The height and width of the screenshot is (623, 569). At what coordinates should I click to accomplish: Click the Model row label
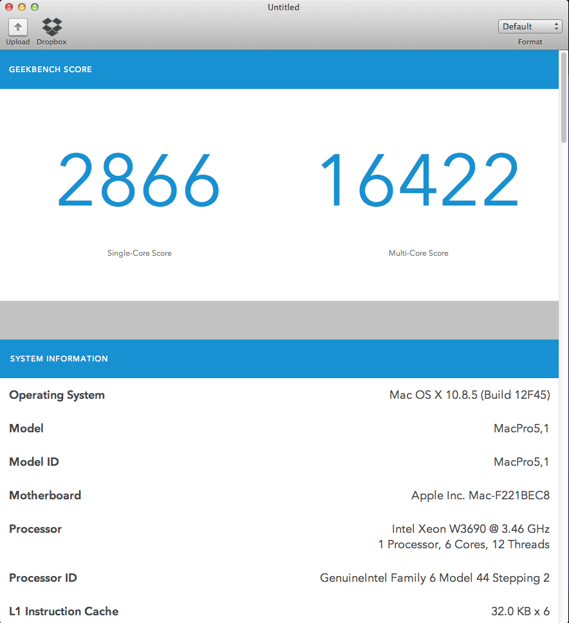point(26,428)
